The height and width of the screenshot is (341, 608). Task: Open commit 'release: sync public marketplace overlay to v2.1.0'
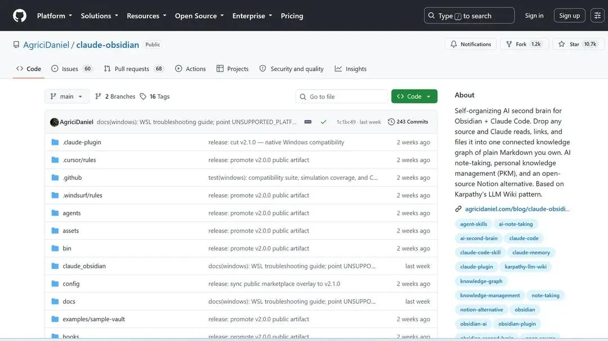click(274, 284)
